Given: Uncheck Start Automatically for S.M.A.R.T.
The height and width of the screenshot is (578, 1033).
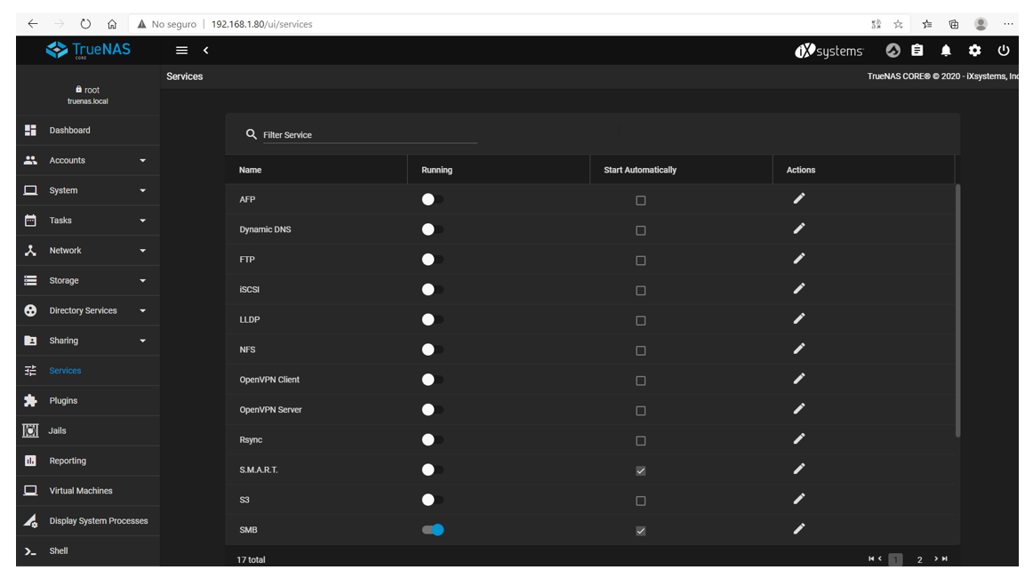Looking at the screenshot, I should (x=640, y=470).
